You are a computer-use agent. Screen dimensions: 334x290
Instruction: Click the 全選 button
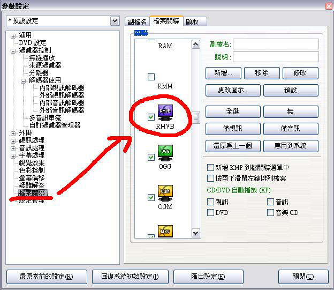pyautogui.click(x=233, y=111)
